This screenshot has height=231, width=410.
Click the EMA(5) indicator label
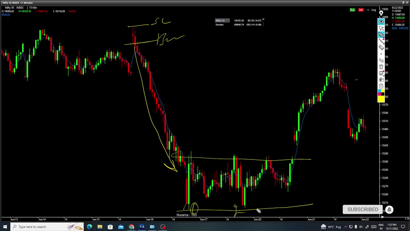6,14
